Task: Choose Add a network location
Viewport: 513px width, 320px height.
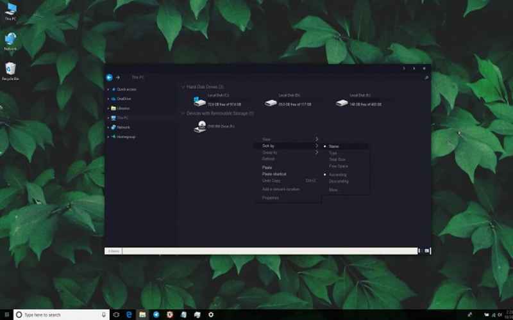Action: click(288, 189)
